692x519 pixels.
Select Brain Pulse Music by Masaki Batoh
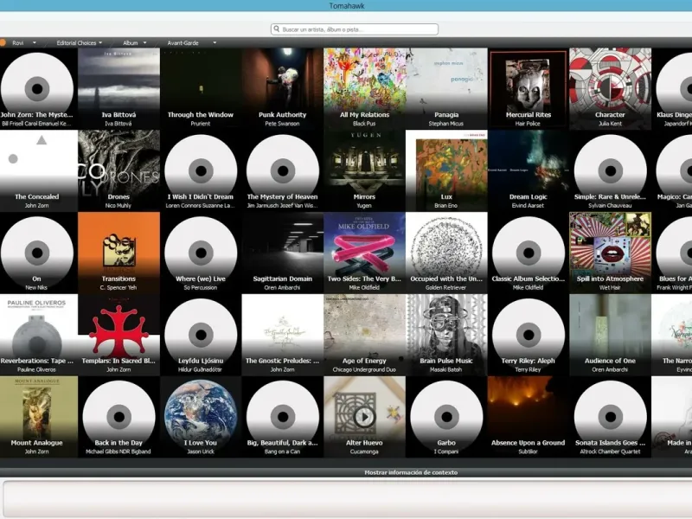(x=446, y=335)
